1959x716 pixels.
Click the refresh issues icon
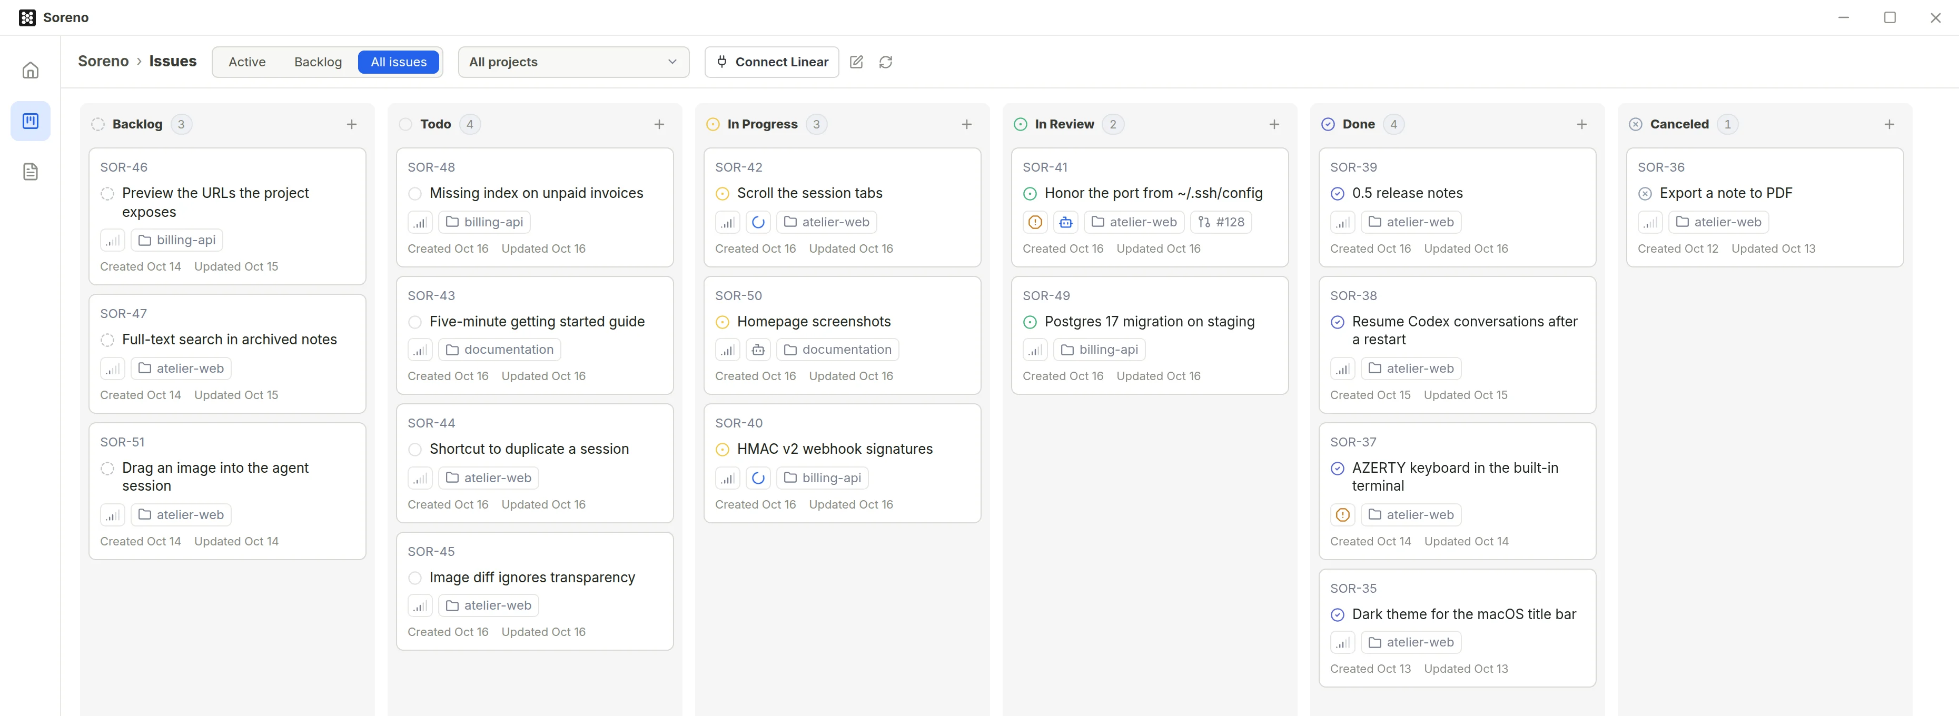click(886, 62)
